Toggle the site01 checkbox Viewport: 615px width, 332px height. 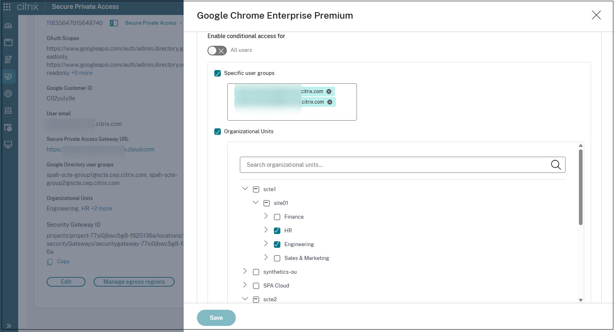tap(267, 203)
